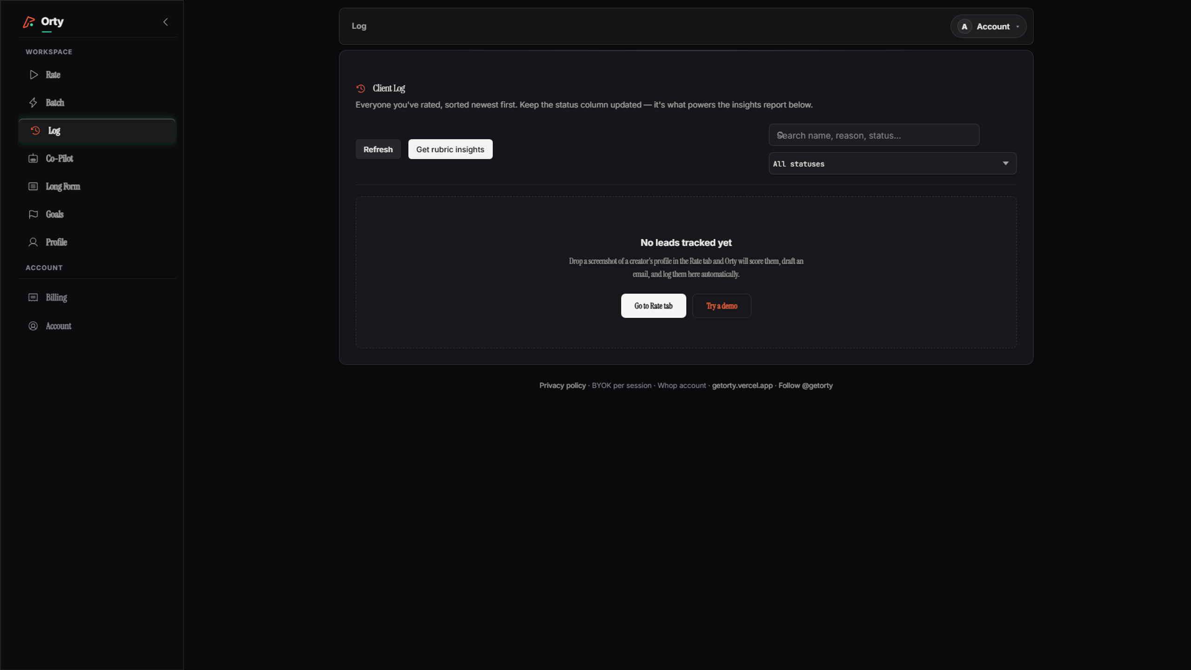Screen dimensions: 1191x670
Task: Collapse the sidebar with the chevron
Action: (165, 22)
